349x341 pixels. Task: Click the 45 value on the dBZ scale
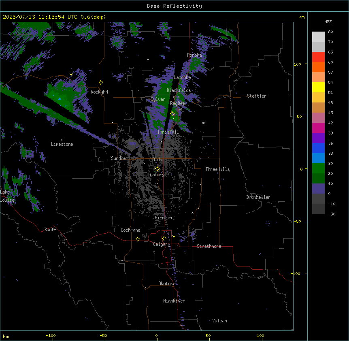coord(330,113)
